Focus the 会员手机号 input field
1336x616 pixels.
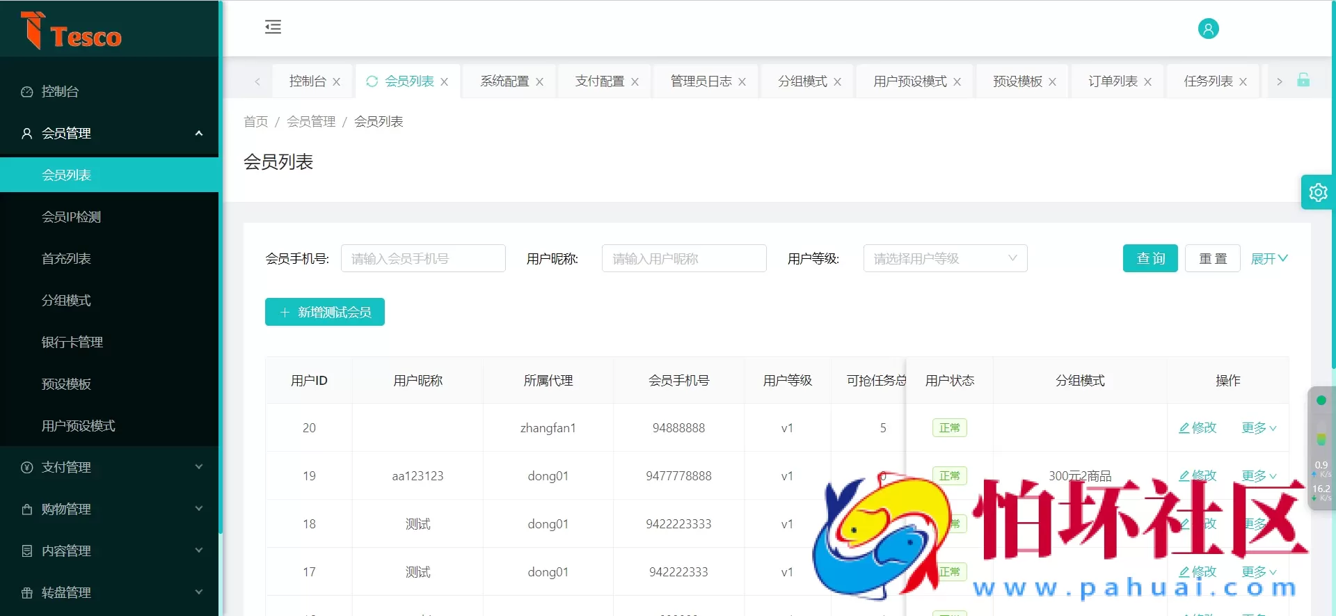click(423, 258)
